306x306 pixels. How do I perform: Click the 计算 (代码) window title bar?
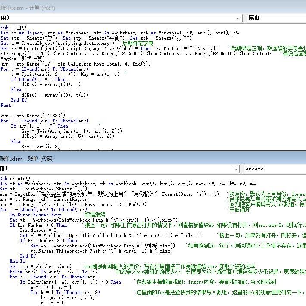[x=153, y=8]
